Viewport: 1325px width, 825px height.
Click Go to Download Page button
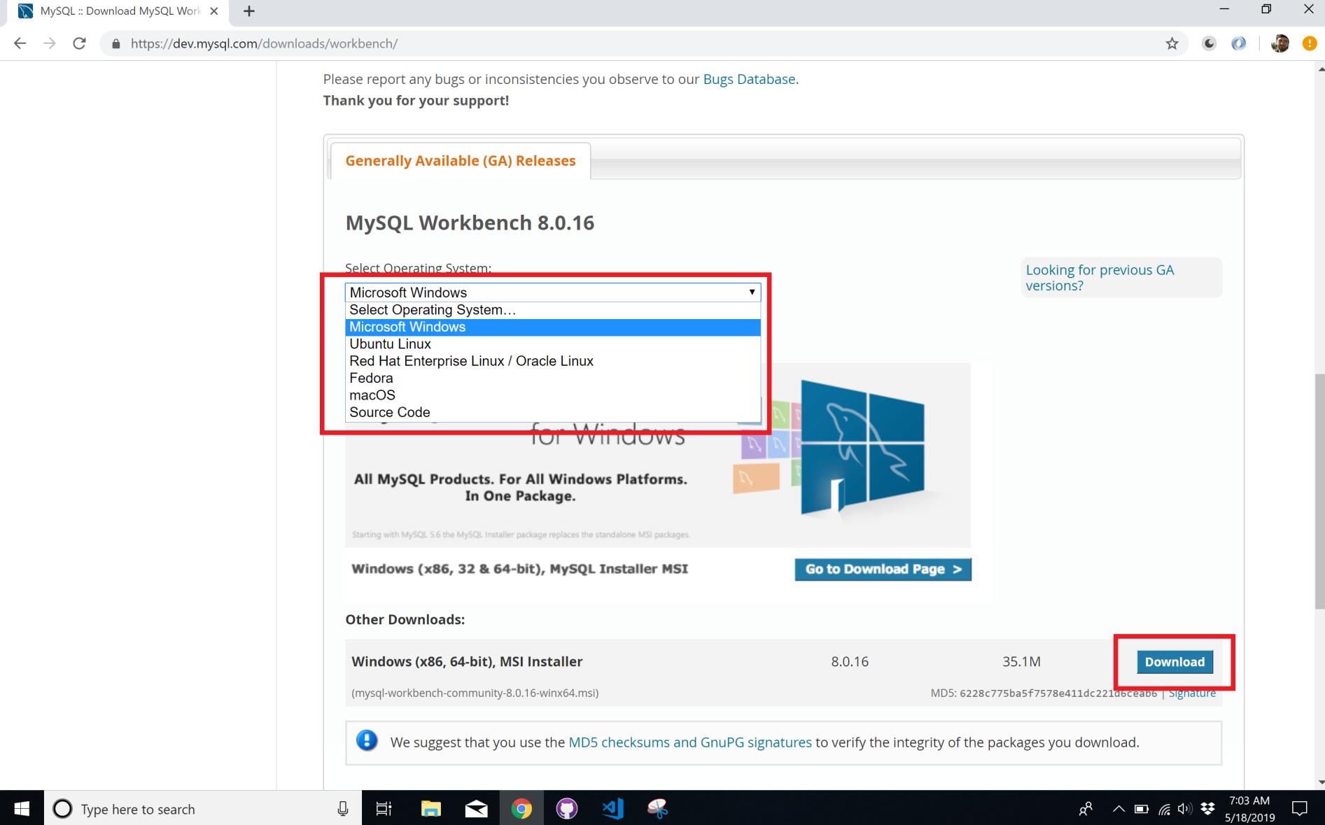883,570
